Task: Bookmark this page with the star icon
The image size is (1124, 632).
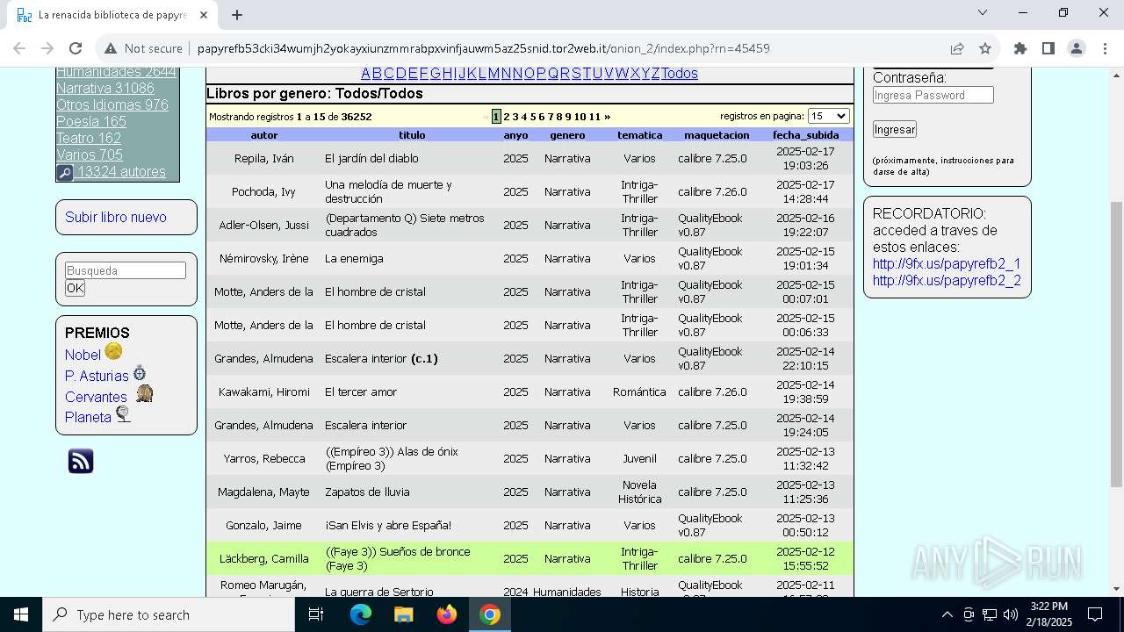Action: click(985, 49)
